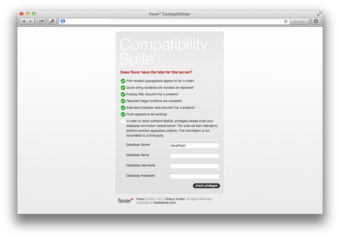Click the Database Password field
Screen dimensions: 340x238
pyautogui.click(x=194, y=176)
